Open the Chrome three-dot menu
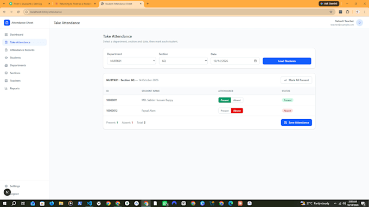The height and width of the screenshot is (207, 369). point(365,12)
